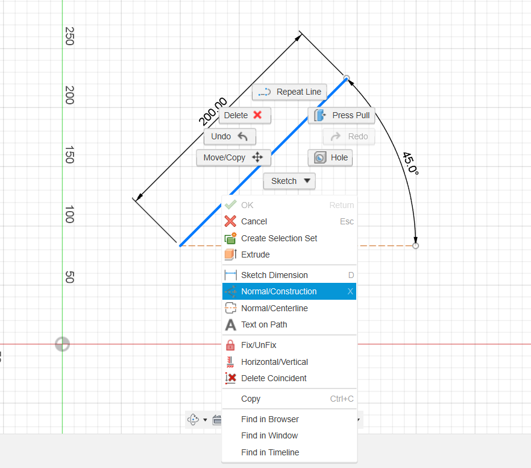Choose the Horizontal/Vertical constraint entry
Screen dimensions: 531x468
(289, 362)
